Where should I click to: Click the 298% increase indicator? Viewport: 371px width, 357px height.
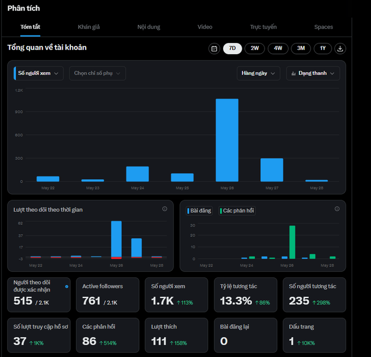tap(321, 303)
